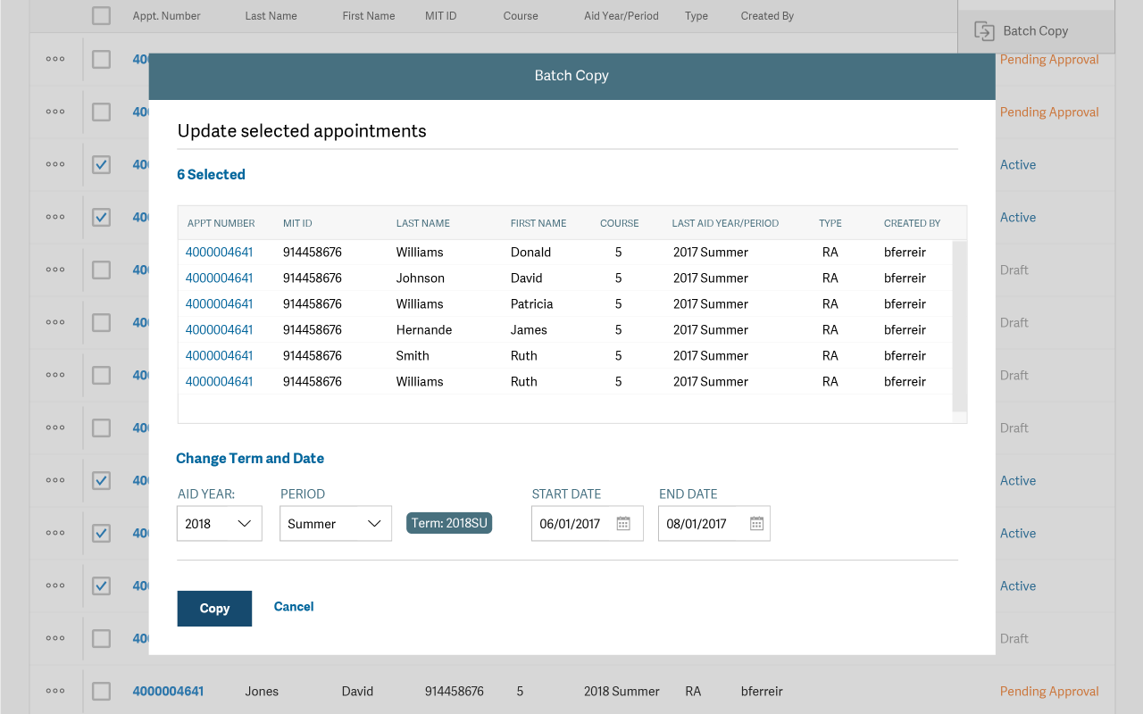Open the three-dot menu for the Jones row
1143x714 pixels.
55,691
